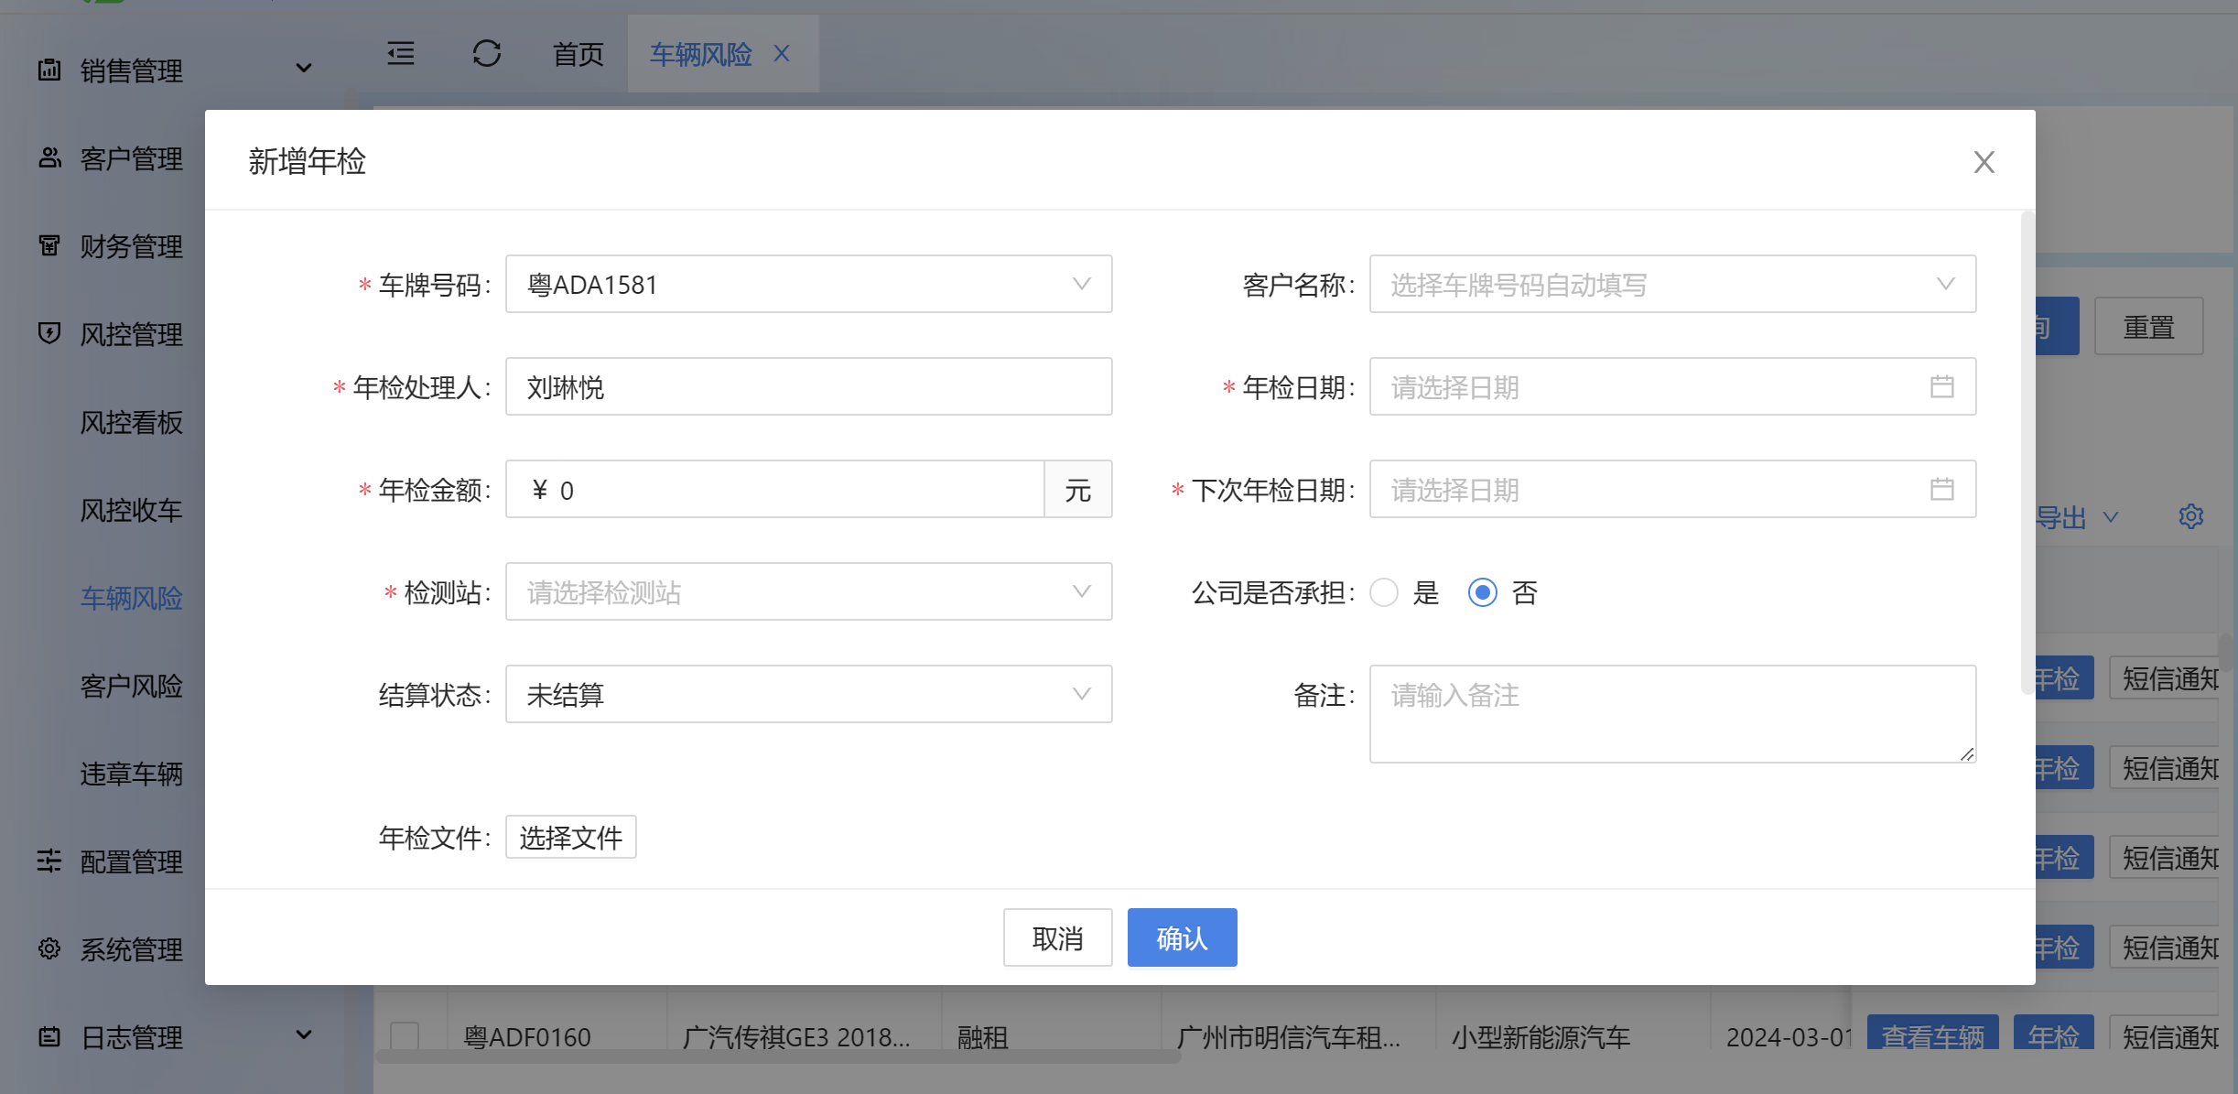Open calendar icon for 下次年检日期
The image size is (2238, 1094).
[1941, 490]
